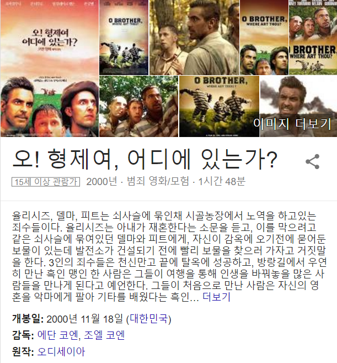Screen dimensions: 337x363
Task: Click the 개봉일 release date label
Action: click(28, 319)
